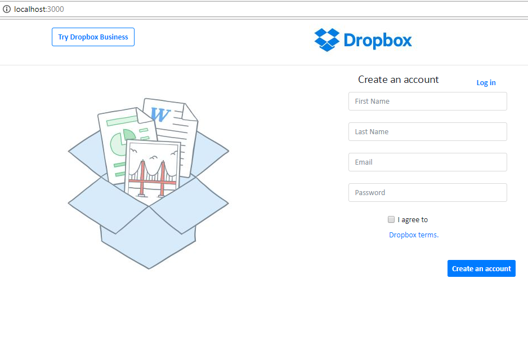
Task: Click the Try Dropbox Business button
Action: [93, 37]
